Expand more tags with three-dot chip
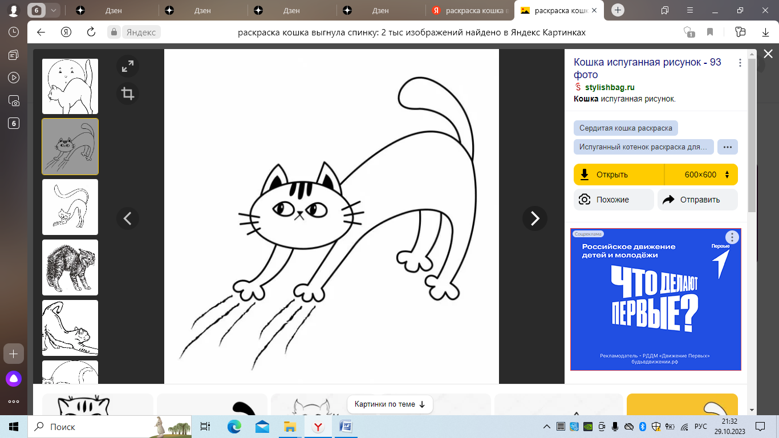 coord(727,147)
